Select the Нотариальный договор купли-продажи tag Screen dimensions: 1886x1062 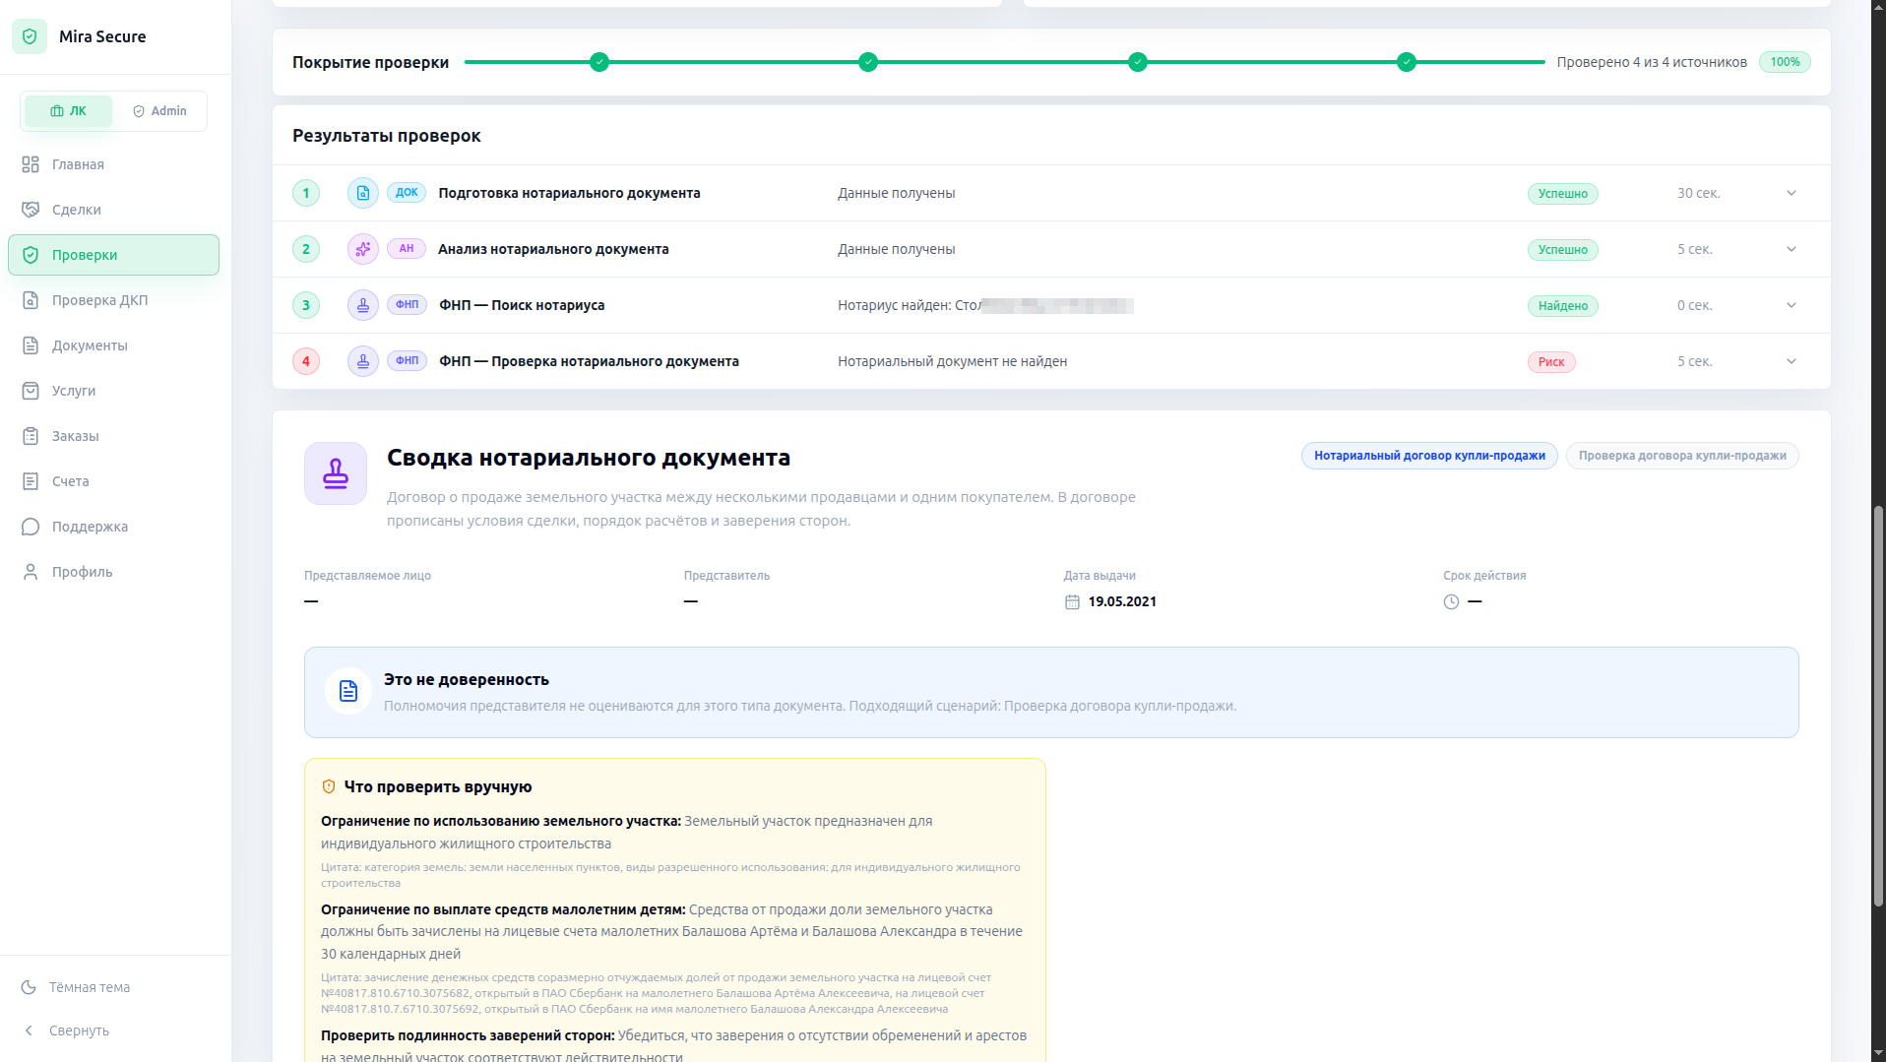pyautogui.click(x=1429, y=456)
